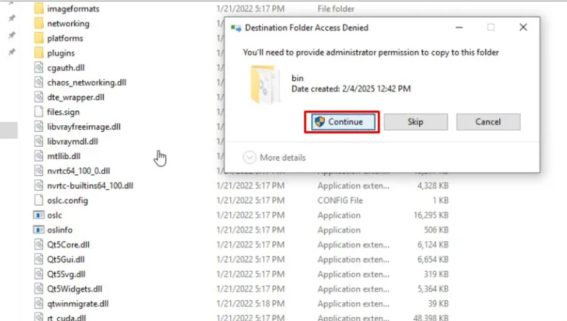
Task: Select the oslinfo application icon
Action: (38, 230)
